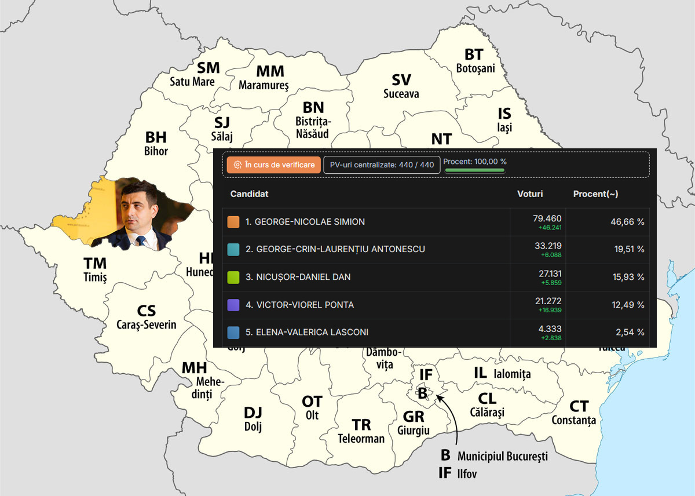Click the green swatch beside Nicușor-Daniel Dan
Viewport: 695px width, 496px height.
coord(233,277)
